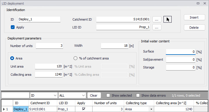
Task: Click the map-select arrow cursor button
Action: [x=168, y=19]
